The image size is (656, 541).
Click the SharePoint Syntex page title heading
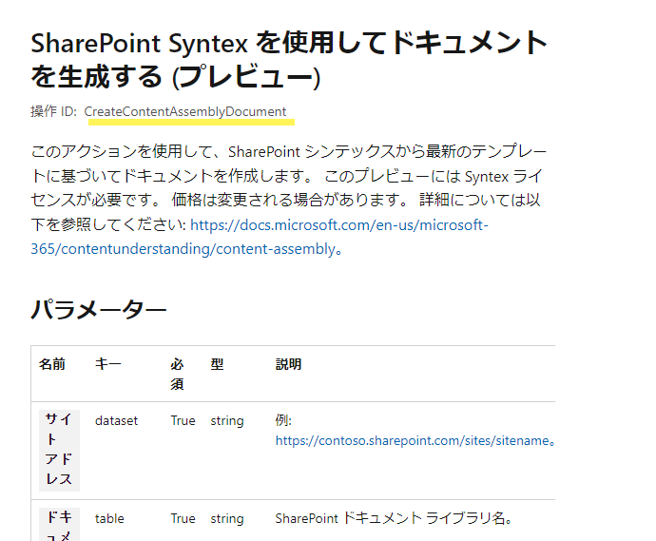click(289, 59)
